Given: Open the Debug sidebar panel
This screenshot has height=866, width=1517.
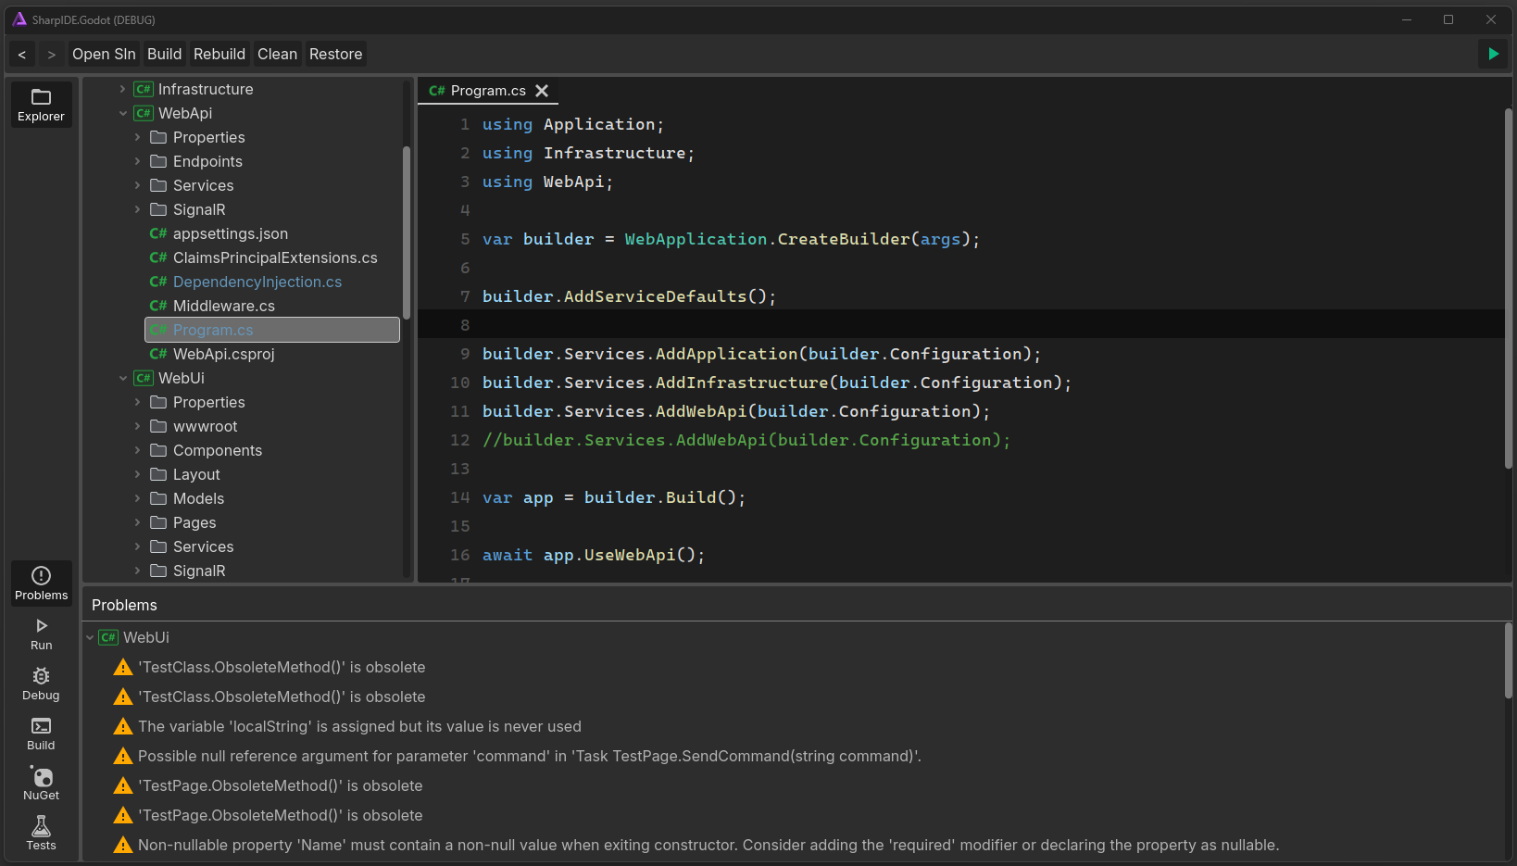Looking at the screenshot, I should tap(41, 684).
